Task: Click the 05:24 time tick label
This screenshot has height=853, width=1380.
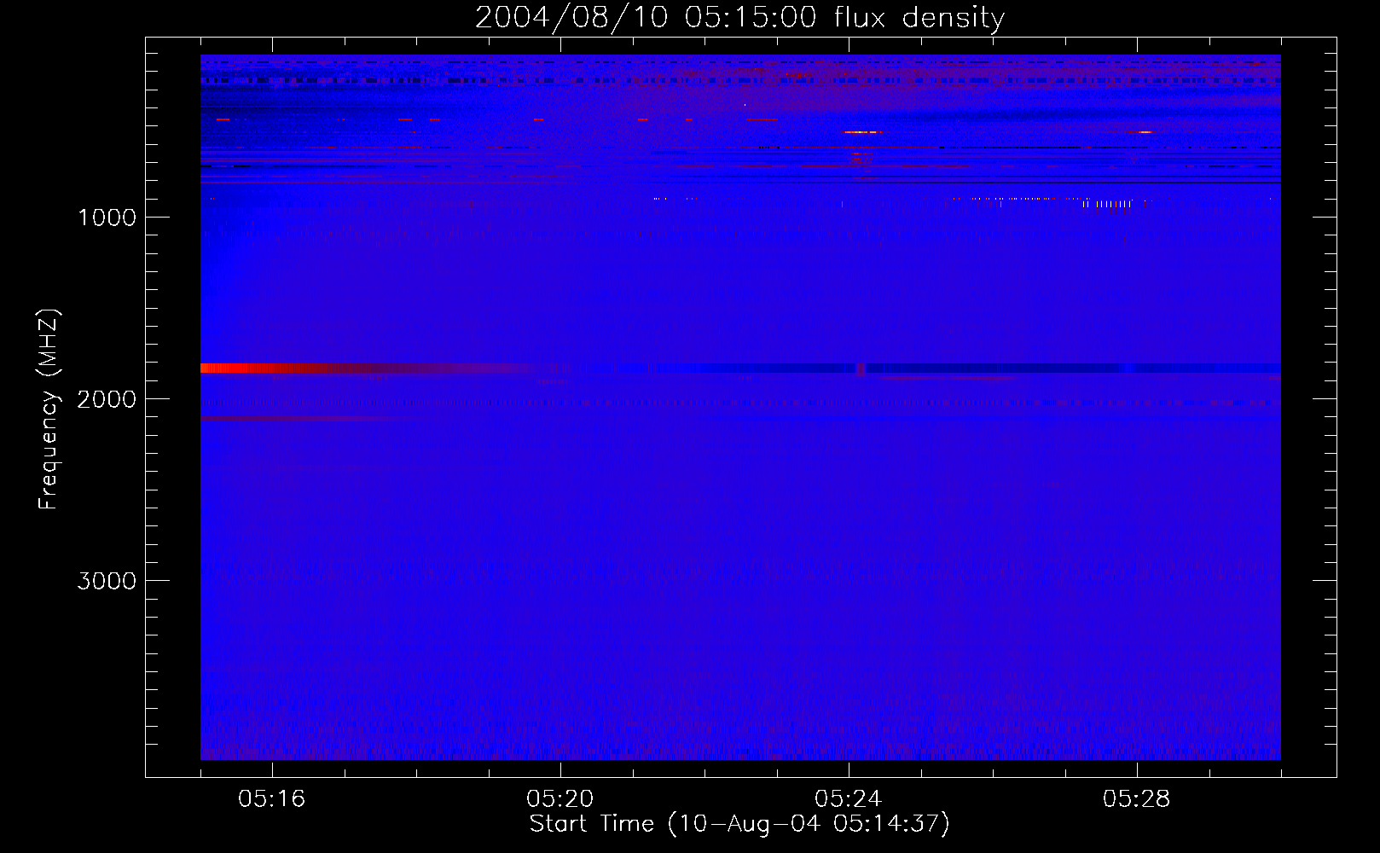Action: click(848, 799)
